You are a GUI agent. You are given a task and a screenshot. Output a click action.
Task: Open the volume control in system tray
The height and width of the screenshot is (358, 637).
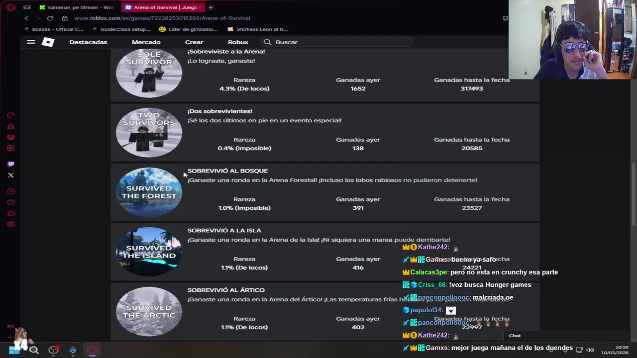590,350
